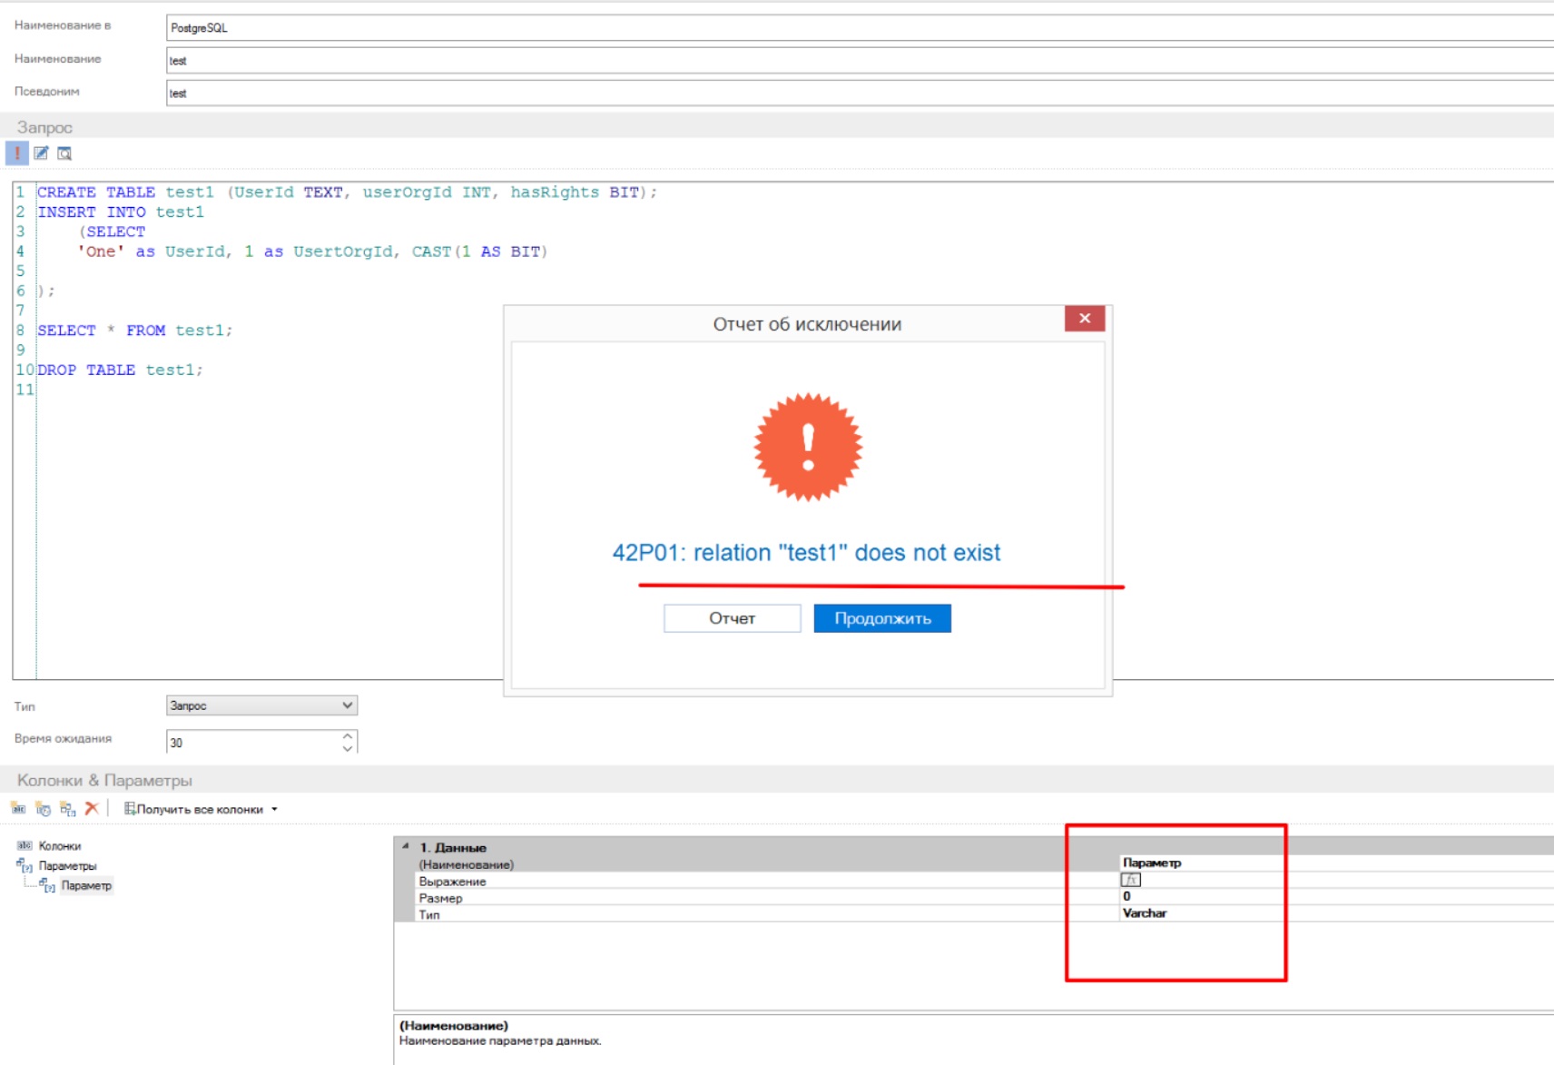Select 'Параметры' node in the tree
The height and width of the screenshot is (1065, 1554).
[x=67, y=866]
